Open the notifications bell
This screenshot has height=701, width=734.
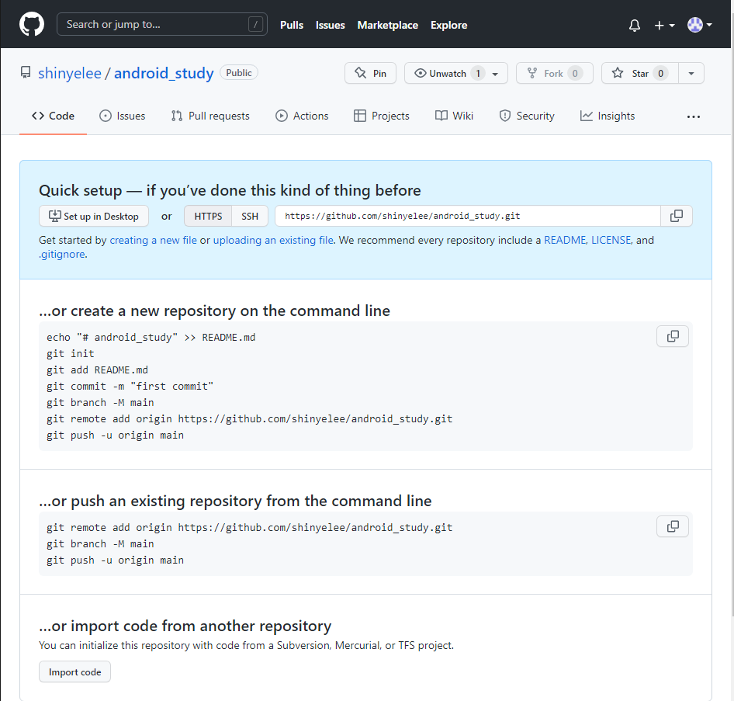coord(634,25)
